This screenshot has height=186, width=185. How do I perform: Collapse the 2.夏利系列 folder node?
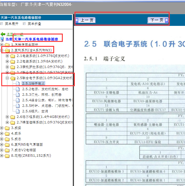click(2, 50)
